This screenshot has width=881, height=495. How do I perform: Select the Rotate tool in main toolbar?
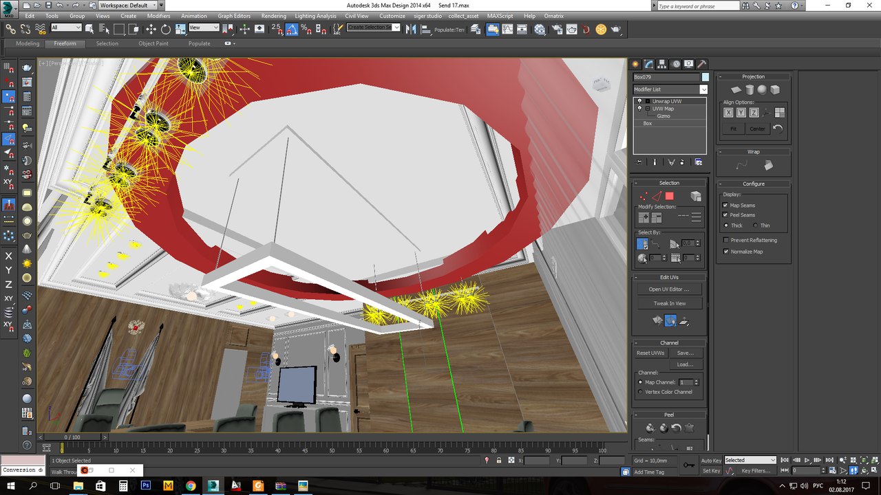pyautogui.click(x=166, y=29)
